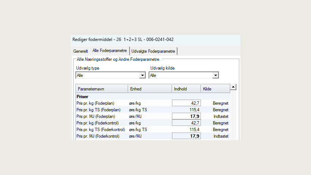
Task: Select row Pris pr. MJ (Foderkontrol)
Action: [153, 136]
